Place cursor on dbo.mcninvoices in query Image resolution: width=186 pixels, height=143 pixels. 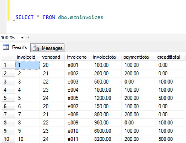pyautogui.click(x=80, y=17)
